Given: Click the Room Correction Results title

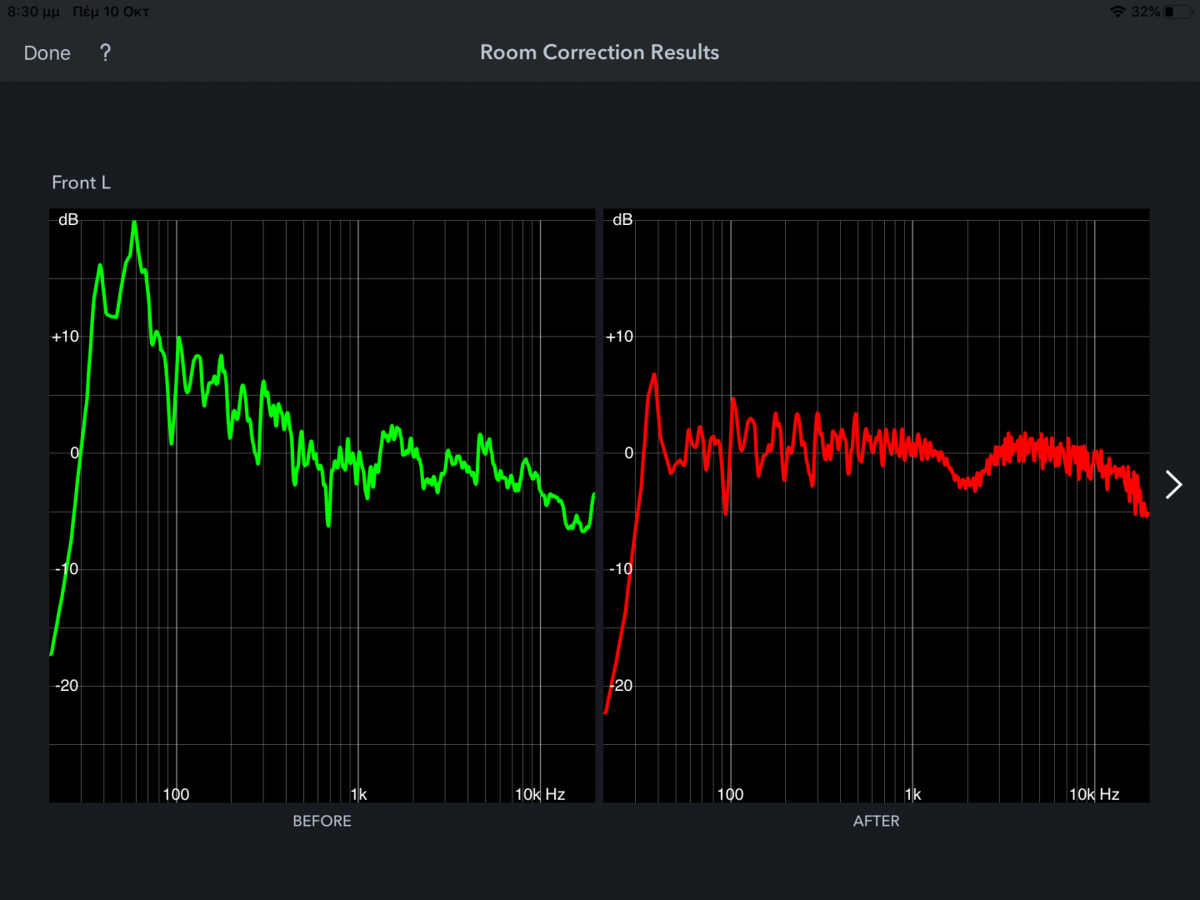Looking at the screenshot, I should point(599,52).
